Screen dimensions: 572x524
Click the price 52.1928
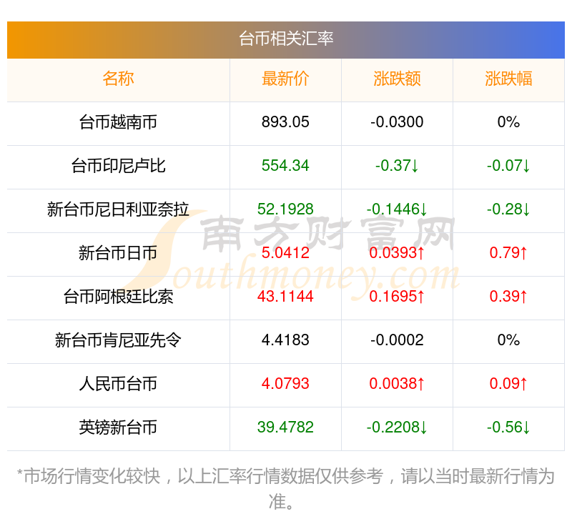point(285,209)
